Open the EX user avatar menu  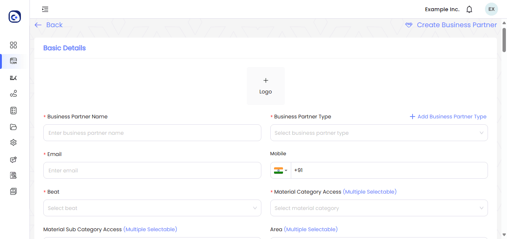point(491,9)
